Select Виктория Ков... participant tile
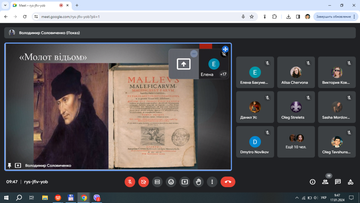360x203 pixels. (x=337, y=72)
